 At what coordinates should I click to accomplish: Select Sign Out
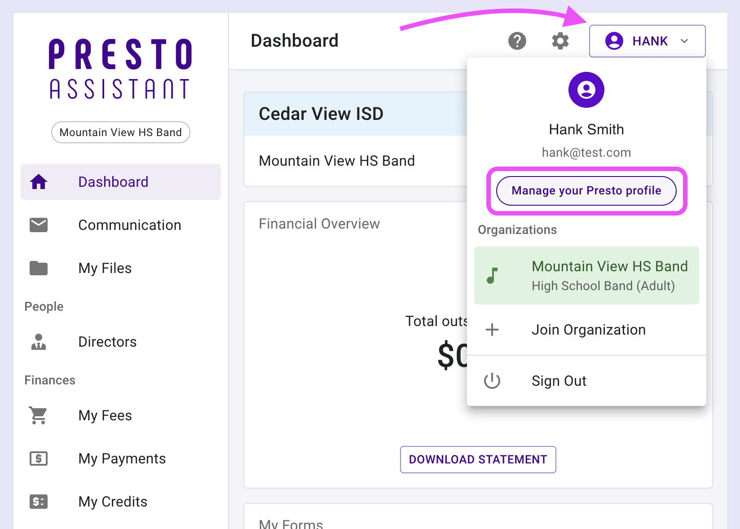(586, 381)
